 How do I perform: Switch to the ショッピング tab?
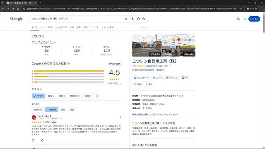(x=61, y=27)
